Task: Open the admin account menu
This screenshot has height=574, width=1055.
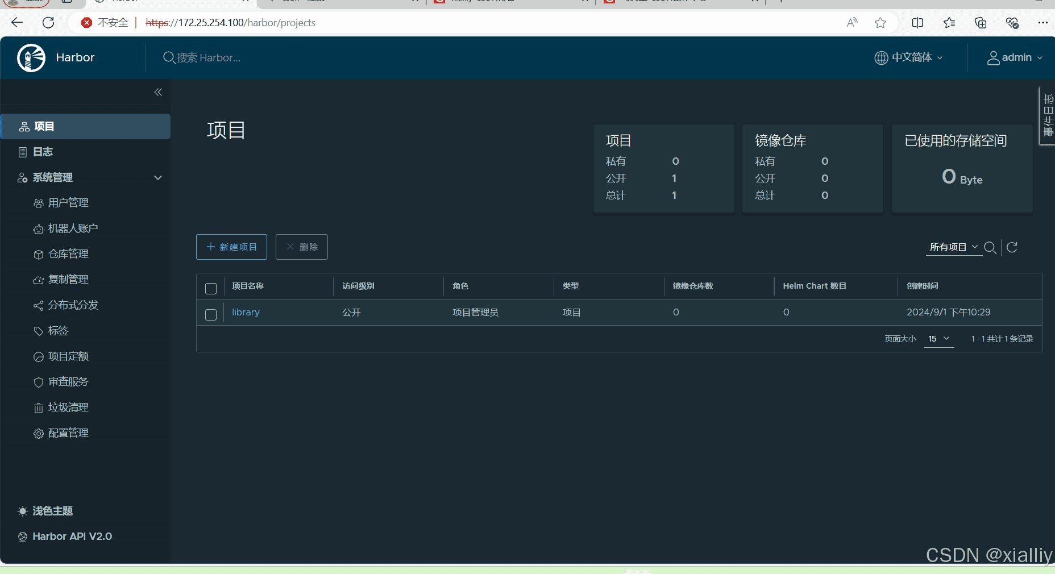Action: [1015, 57]
